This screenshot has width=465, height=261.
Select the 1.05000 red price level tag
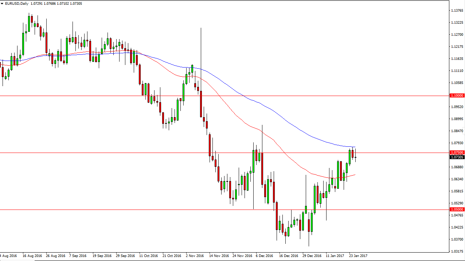coord(457,210)
